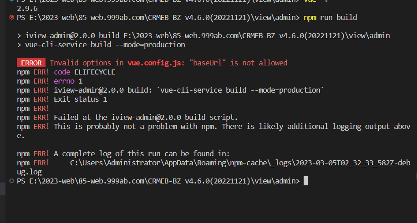417x223 pixels.
Task: Click the "--mode=production" command output line
Action: click(101, 45)
